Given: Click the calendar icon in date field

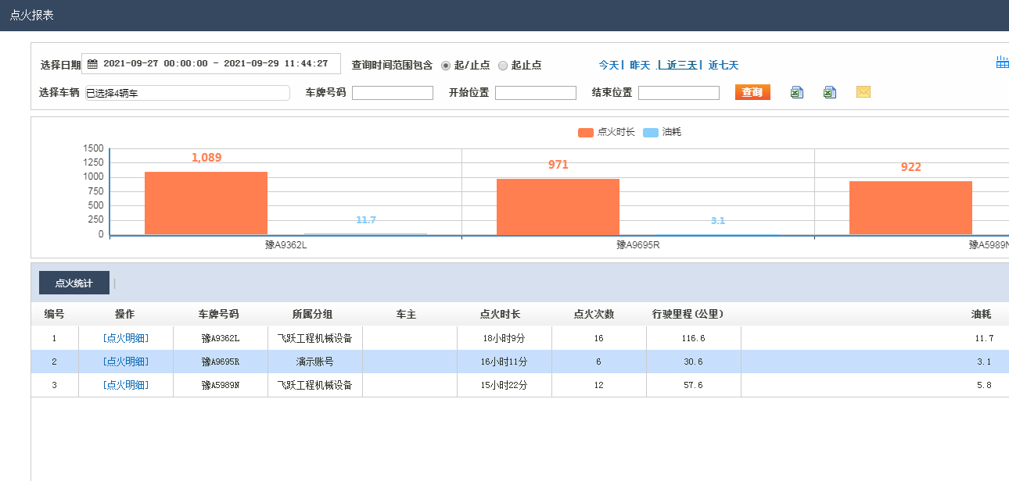Looking at the screenshot, I should pyautogui.click(x=92, y=64).
